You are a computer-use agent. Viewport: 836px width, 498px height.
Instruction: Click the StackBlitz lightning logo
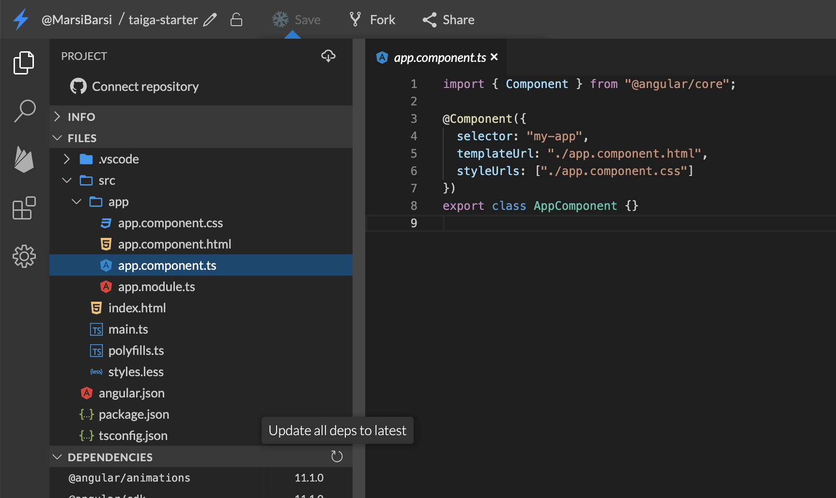[20, 19]
